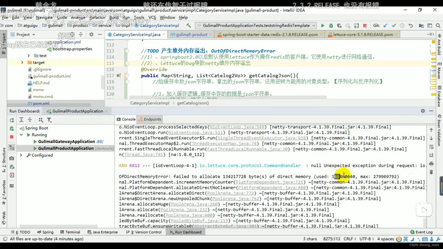Image resolution: width=443 pixels, height=249 pixels.
Task: Update project via Git blue arrow
Action: pyautogui.click(x=385, y=25)
